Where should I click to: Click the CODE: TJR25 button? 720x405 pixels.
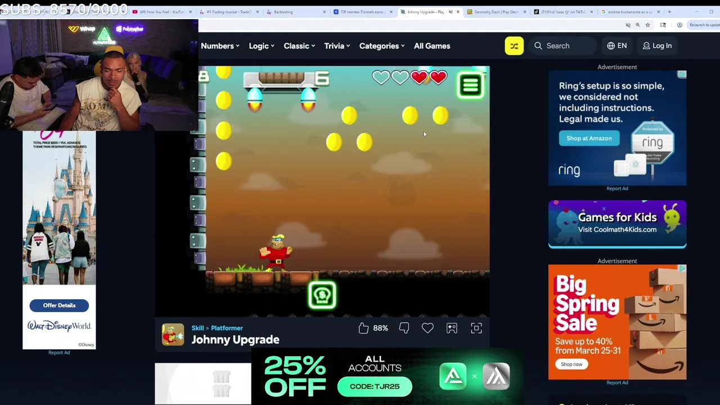click(375, 386)
